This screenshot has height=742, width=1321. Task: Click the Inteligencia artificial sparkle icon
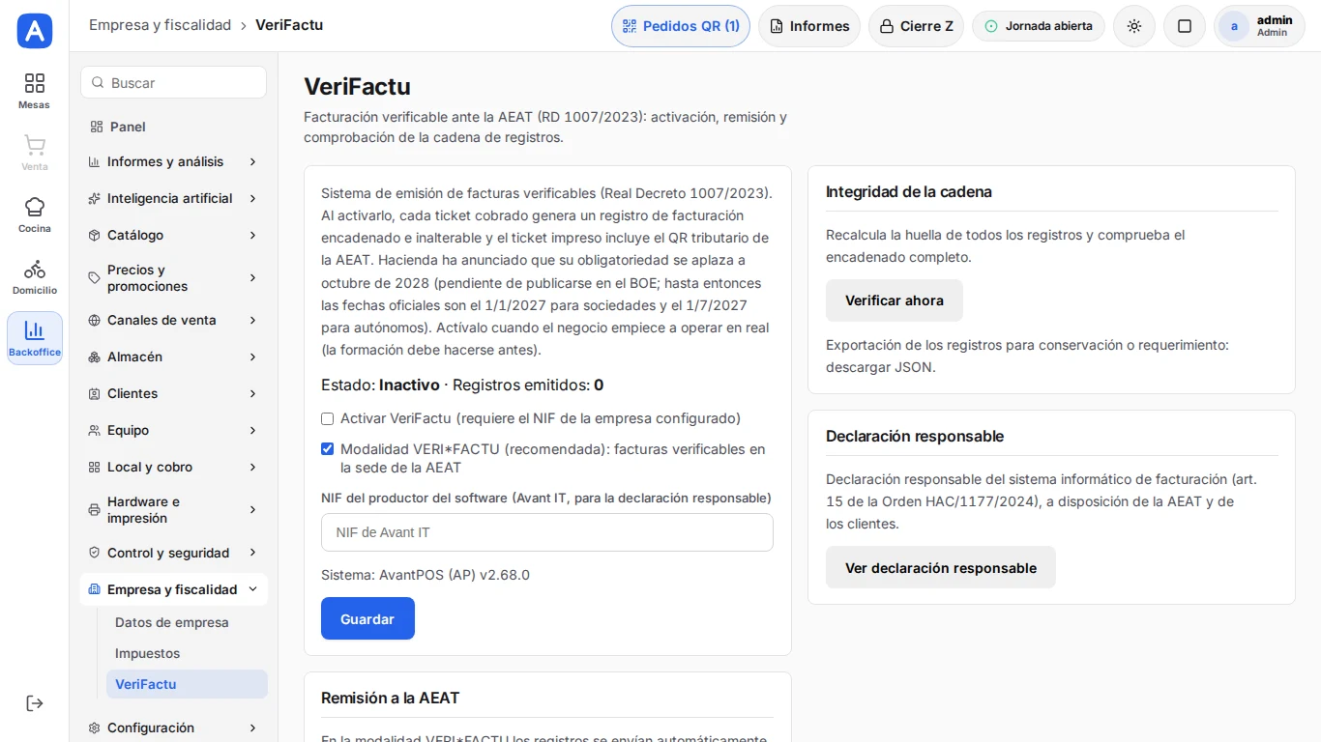(94, 199)
